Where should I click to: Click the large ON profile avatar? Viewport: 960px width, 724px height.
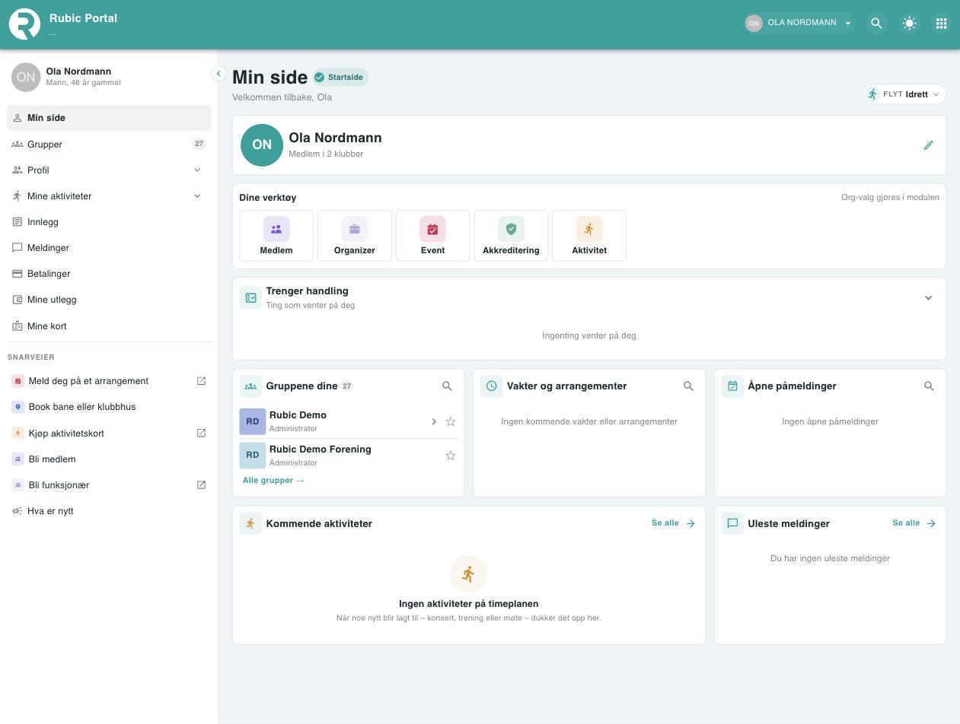[262, 144]
